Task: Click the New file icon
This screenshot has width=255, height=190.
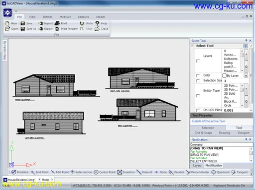Action: (7, 23)
